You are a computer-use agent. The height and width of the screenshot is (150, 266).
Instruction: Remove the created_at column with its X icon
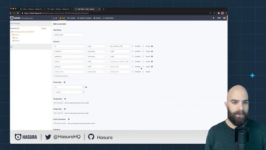tap(152, 51)
